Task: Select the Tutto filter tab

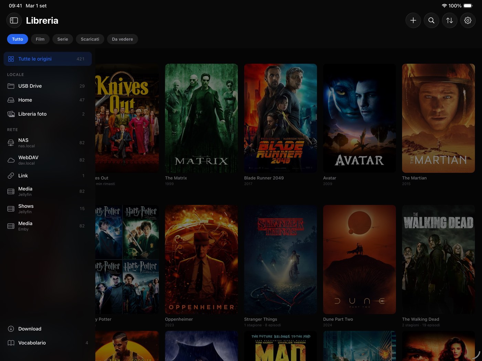Action: tap(18, 39)
